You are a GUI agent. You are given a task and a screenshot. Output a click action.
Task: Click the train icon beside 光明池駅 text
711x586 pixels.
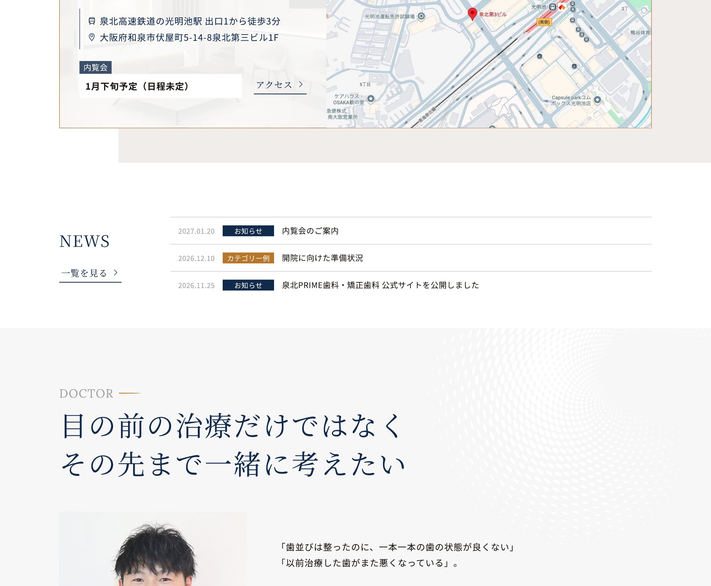click(91, 21)
